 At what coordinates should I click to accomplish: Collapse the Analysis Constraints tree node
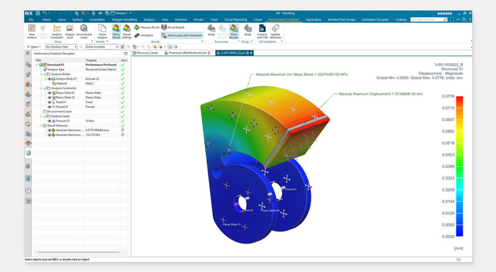(41, 88)
